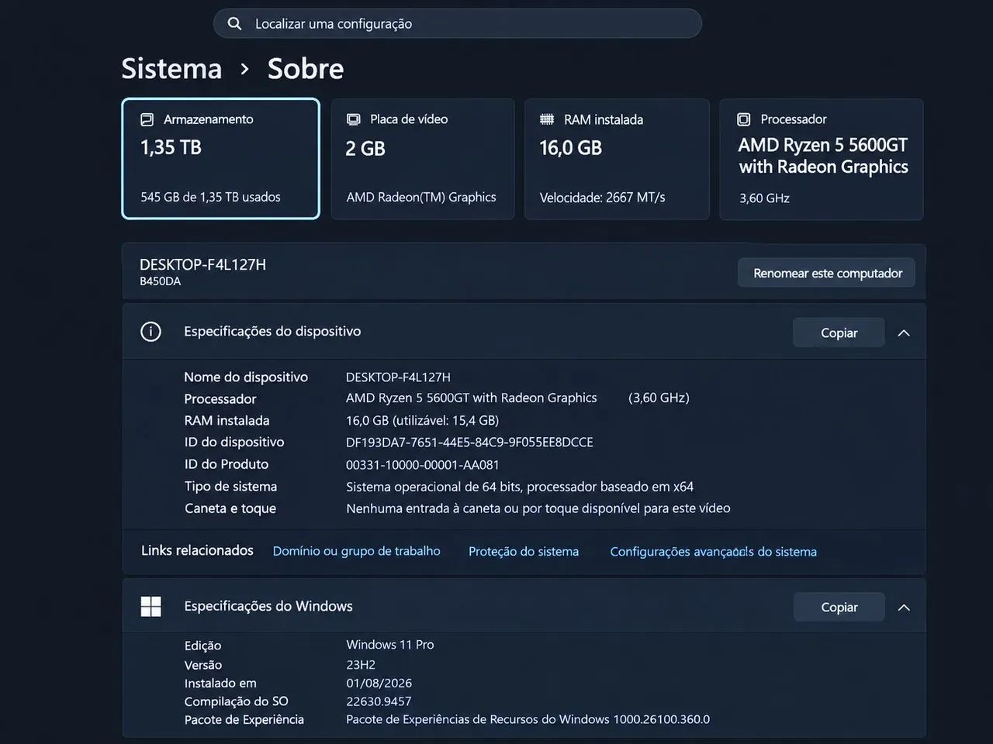Screen dimensions: 993x744
Task: Select the 16,0 GB (utilizável: 15,4 GB) value
Action: pyautogui.click(x=422, y=421)
